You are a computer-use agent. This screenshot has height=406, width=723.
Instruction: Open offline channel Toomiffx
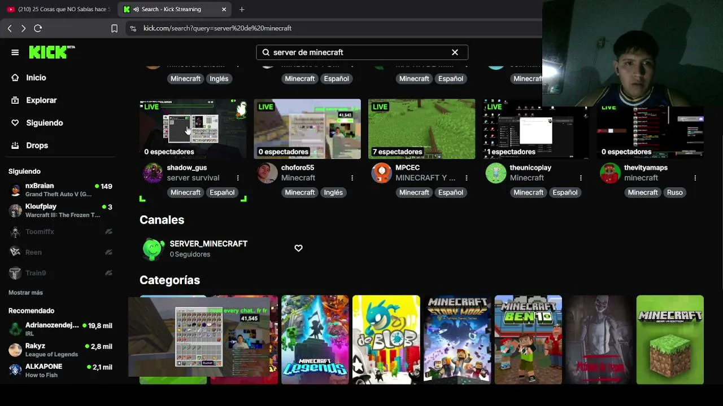pos(61,232)
